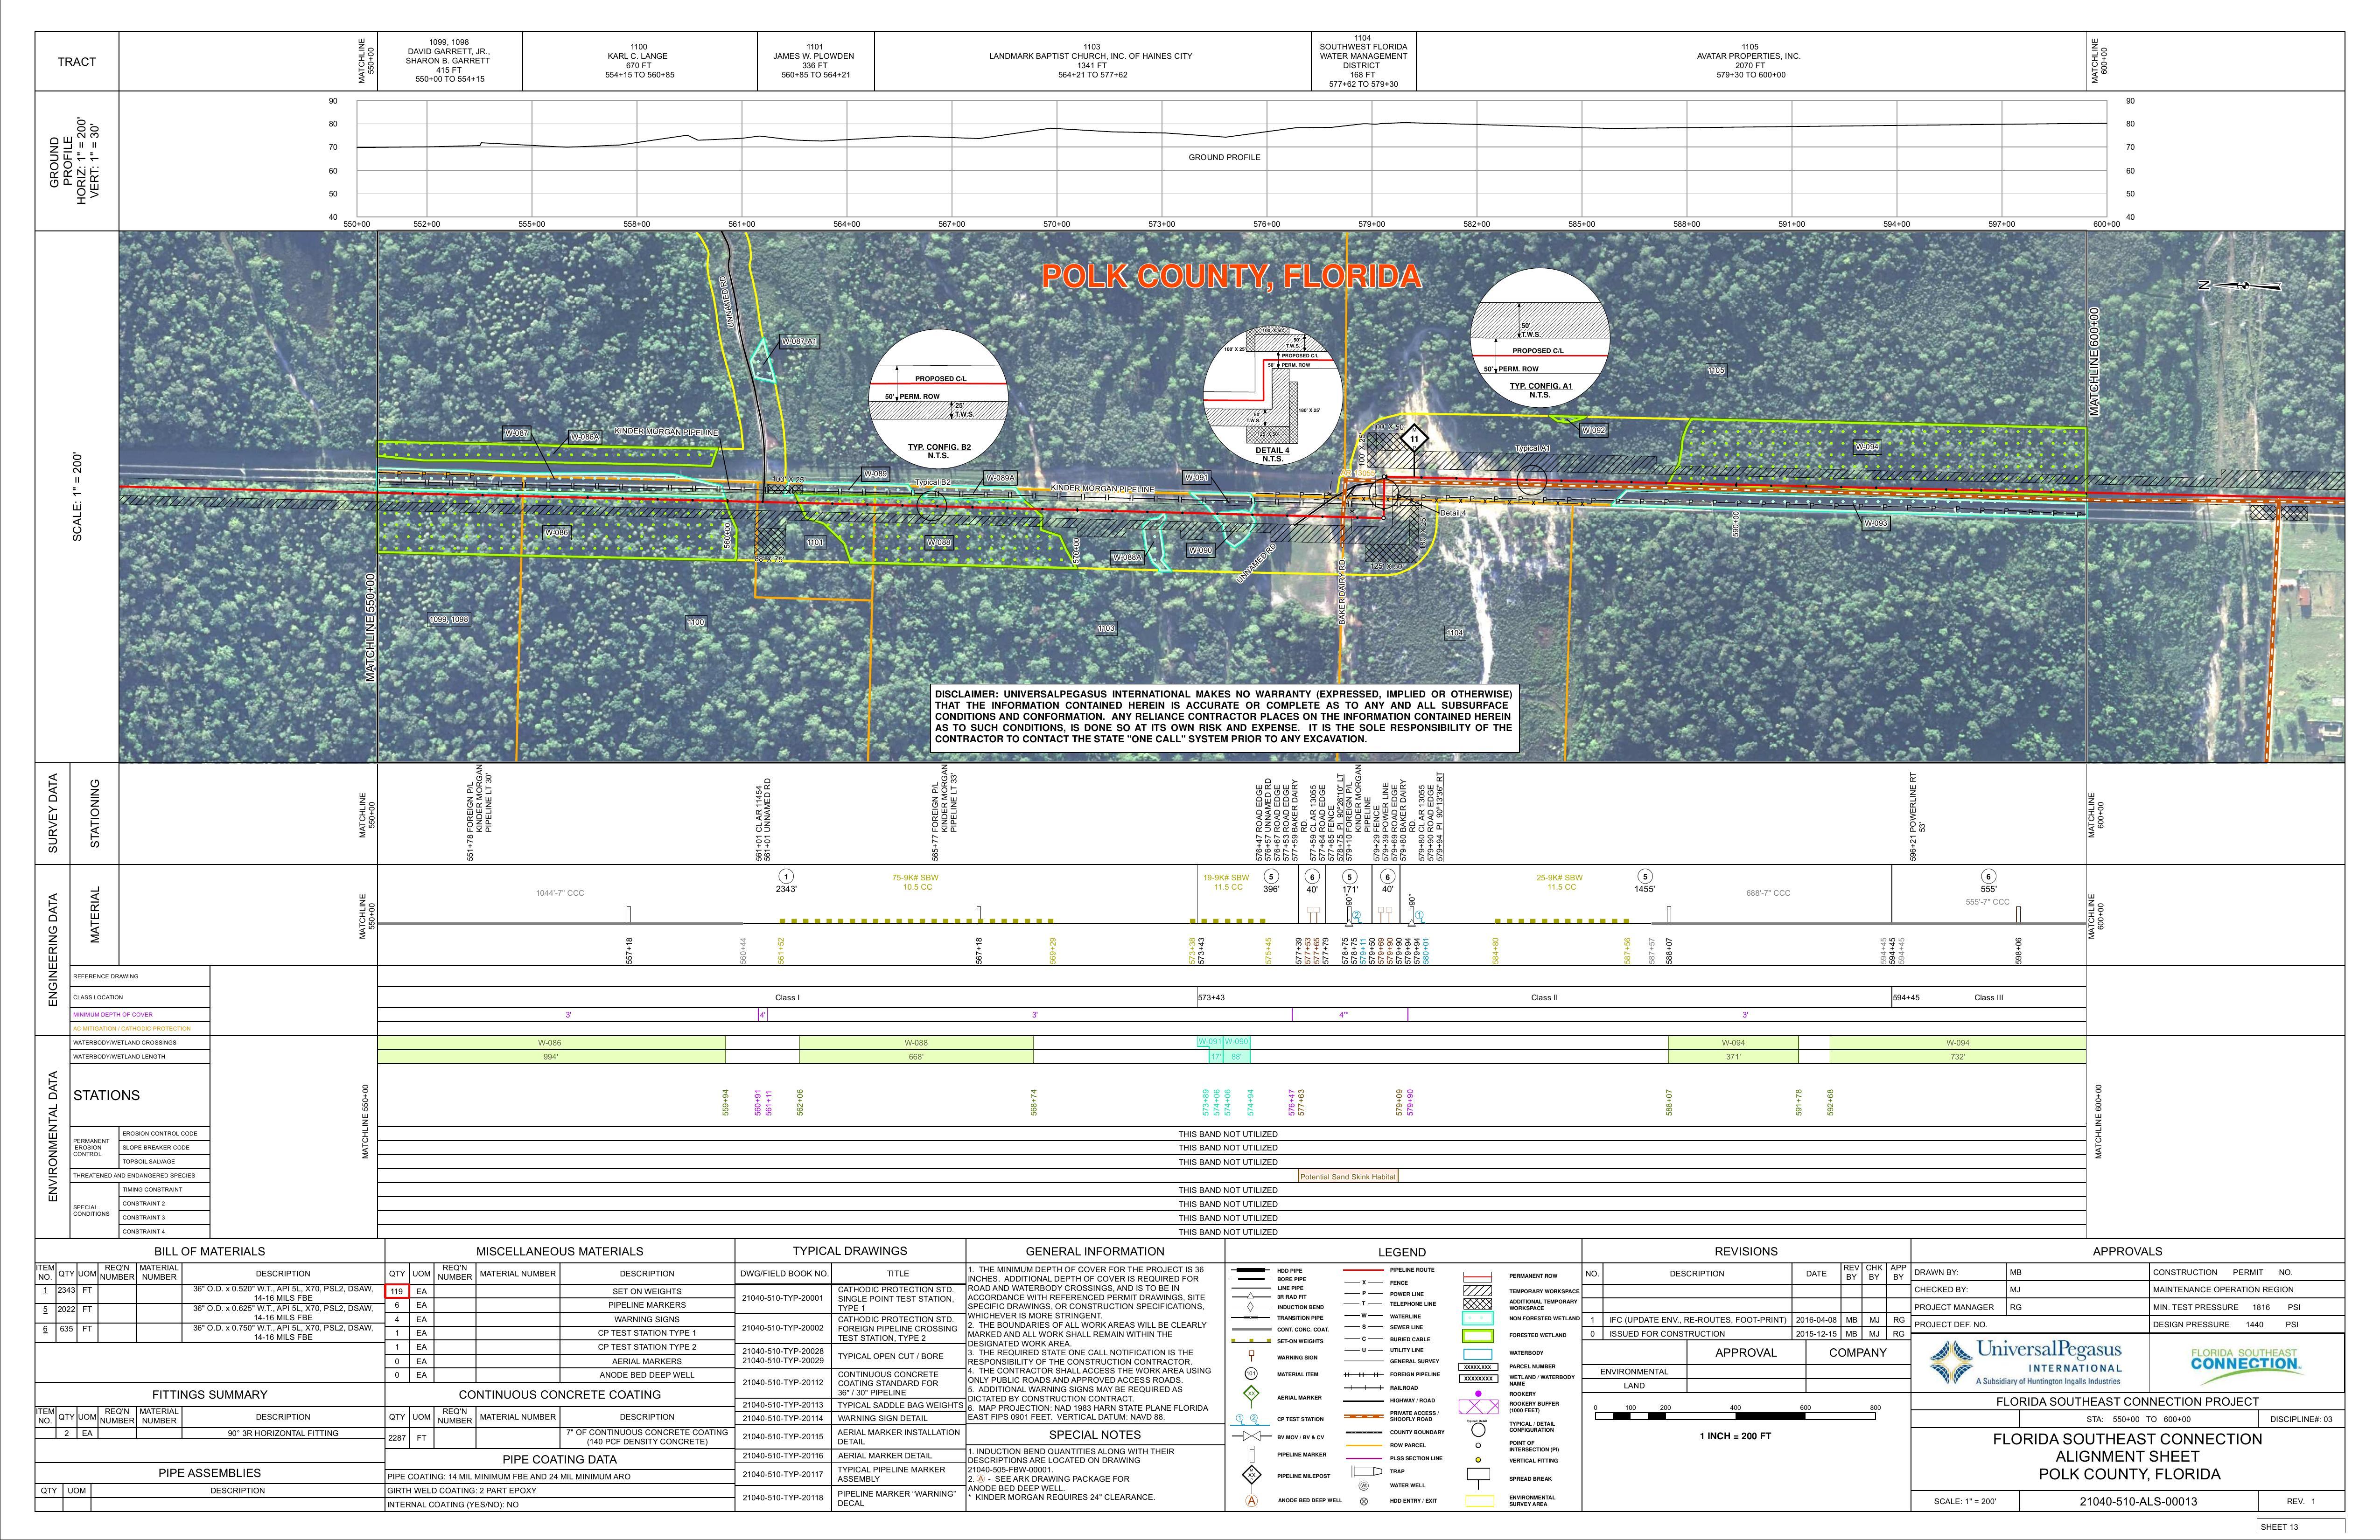Click the tract 1103 Landmark Baptist Church cell
2380x1540 pixels.
coord(1092,60)
